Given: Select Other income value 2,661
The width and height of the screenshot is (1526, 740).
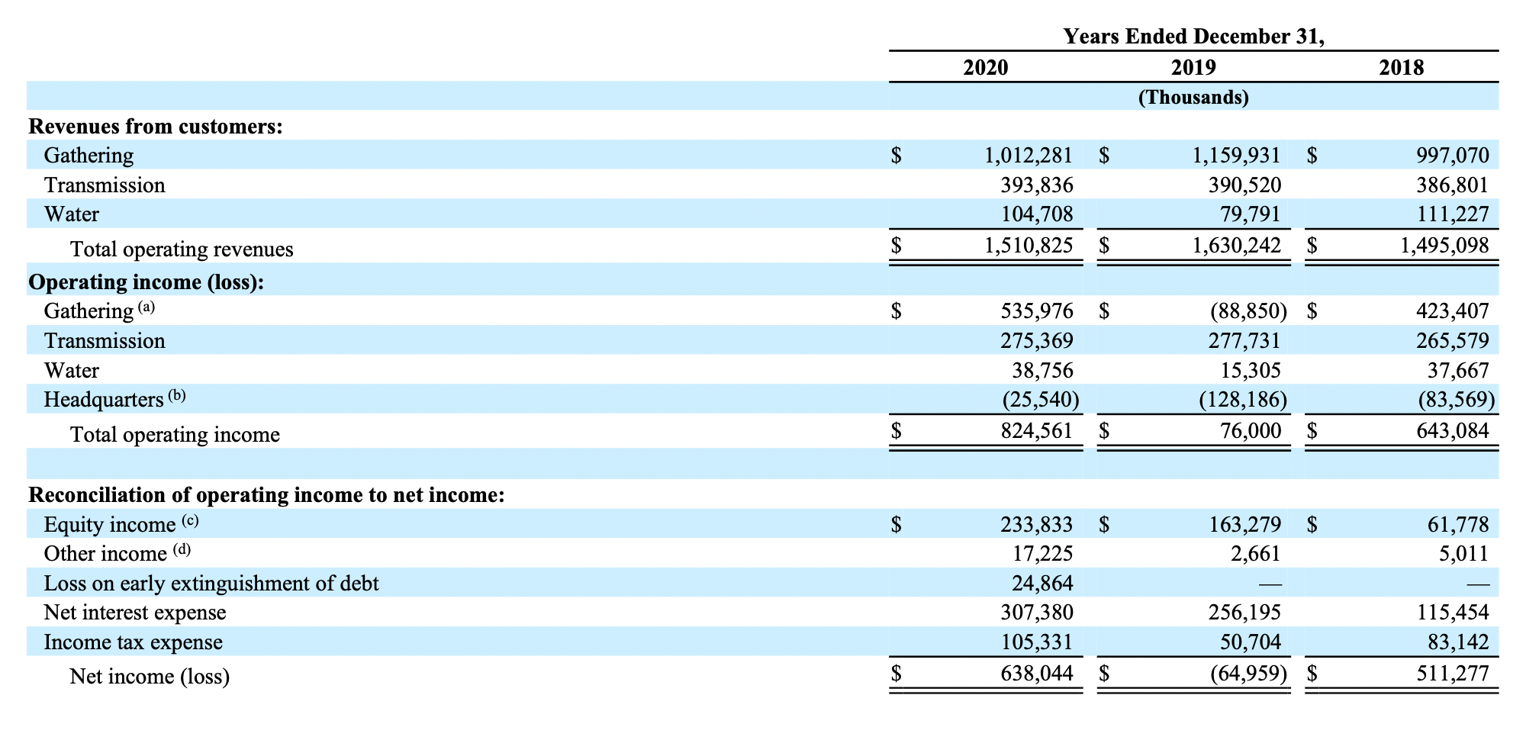Looking at the screenshot, I should pyautogui.click(x=1256, y=554).
